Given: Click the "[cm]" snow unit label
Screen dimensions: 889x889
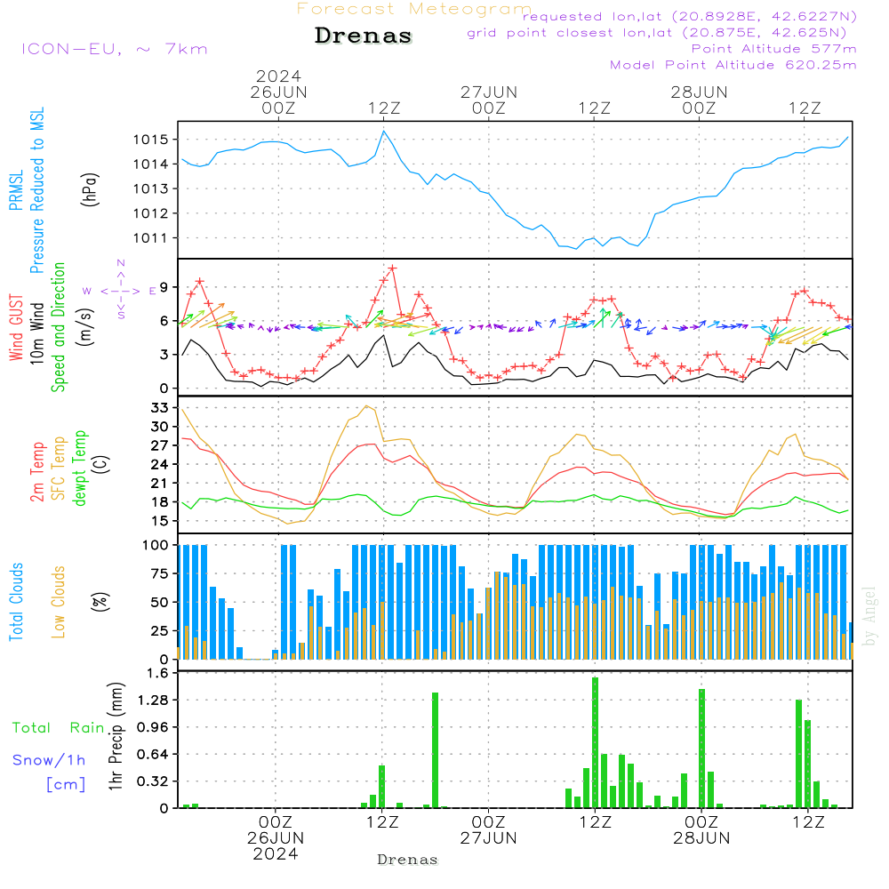Looking at the screenshot, I should point(66,785).
